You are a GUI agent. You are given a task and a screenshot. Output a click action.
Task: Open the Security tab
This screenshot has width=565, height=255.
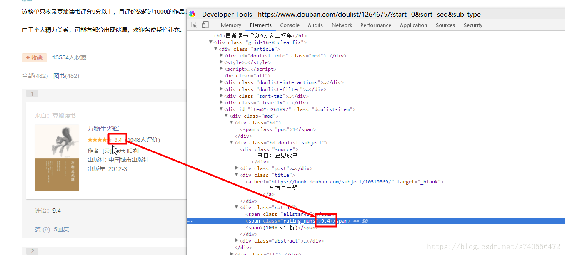473,25
